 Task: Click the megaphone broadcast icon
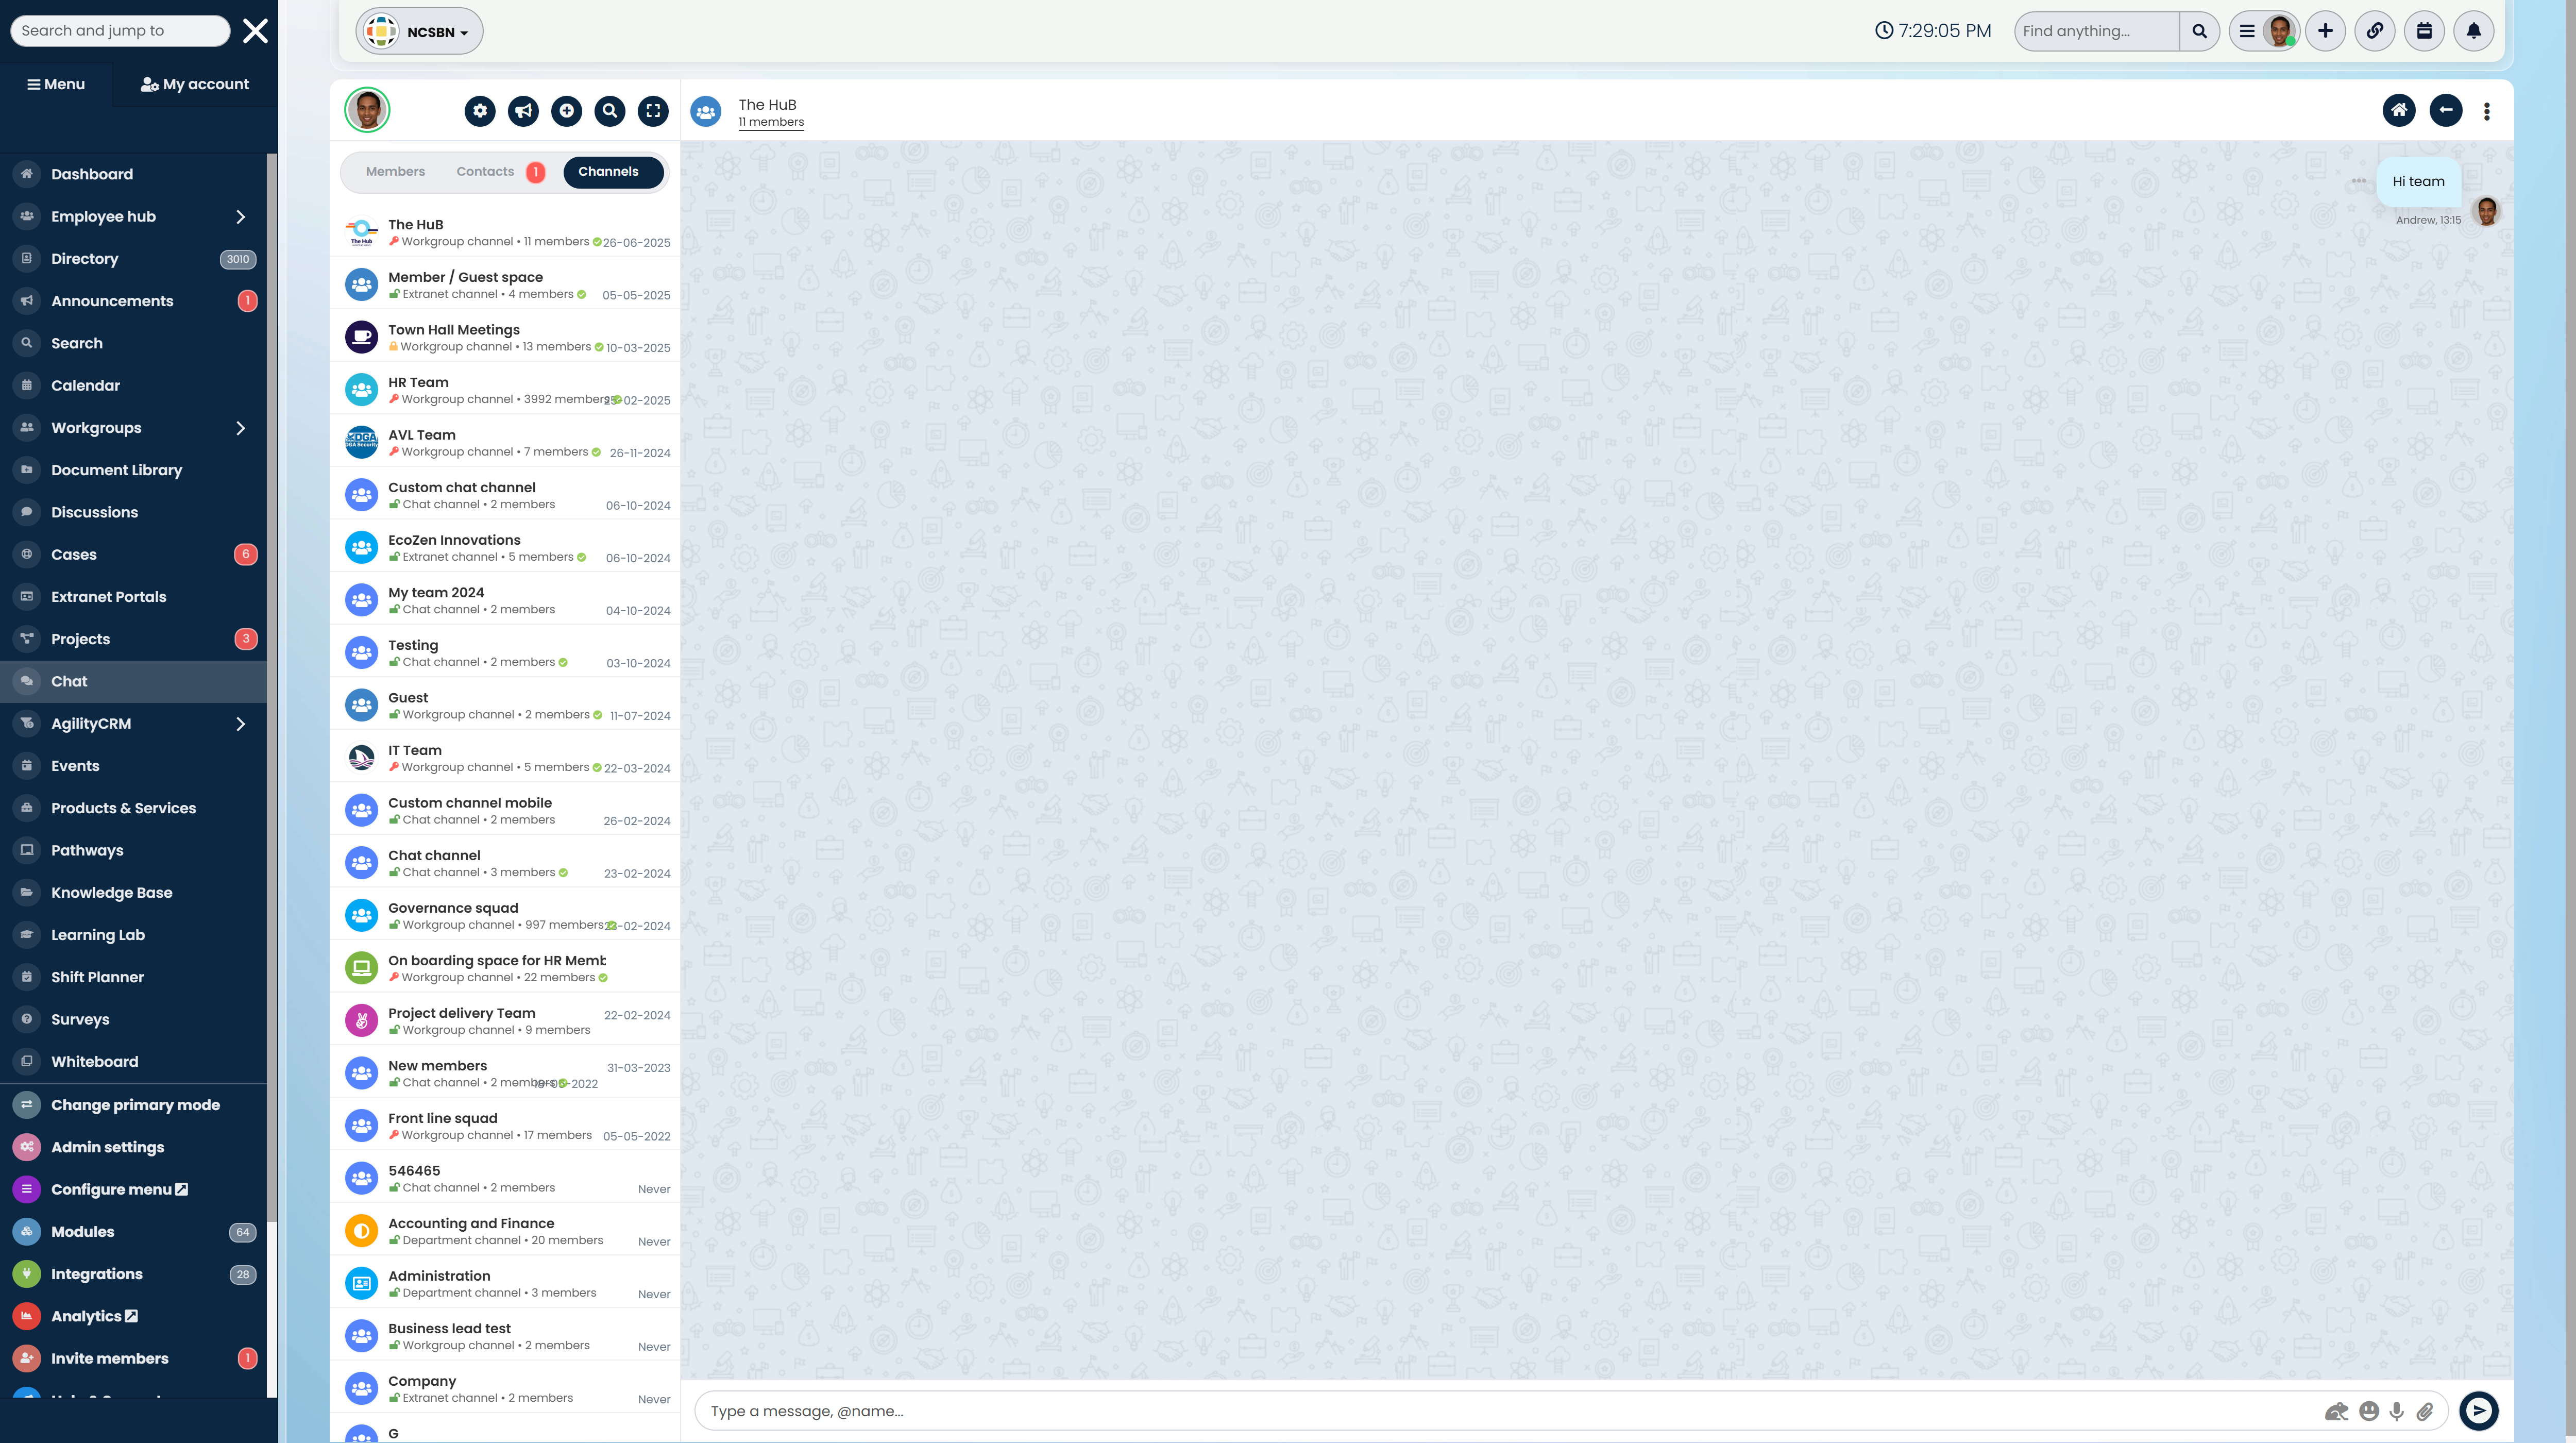(523, 111)
